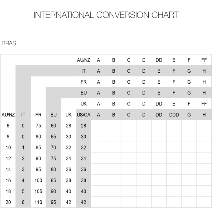The height and width of the screenshot is (214, 213).
Task: Click the US/CA row header label
Action: [84, 115]
